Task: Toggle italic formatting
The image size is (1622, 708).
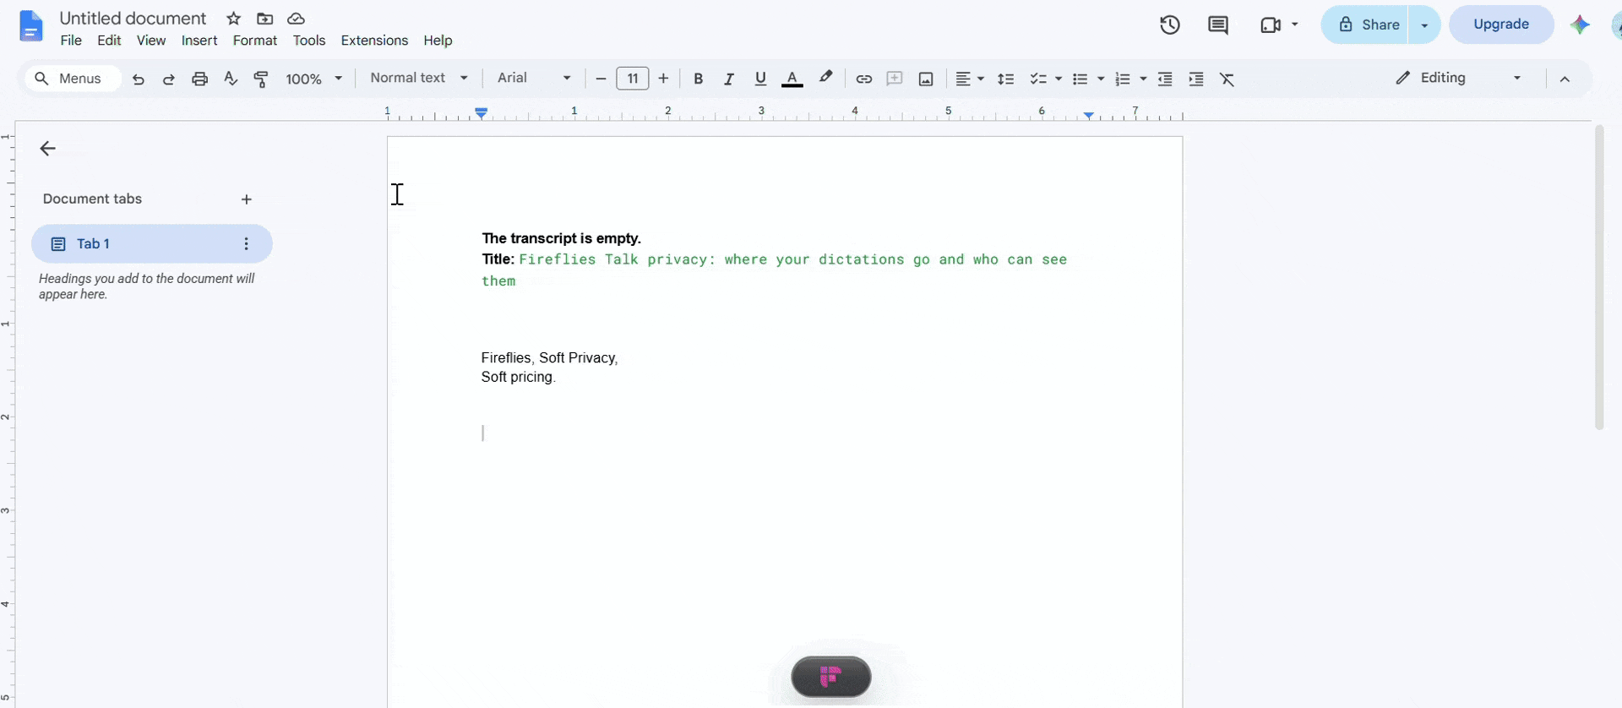Action: click(728, 79)
